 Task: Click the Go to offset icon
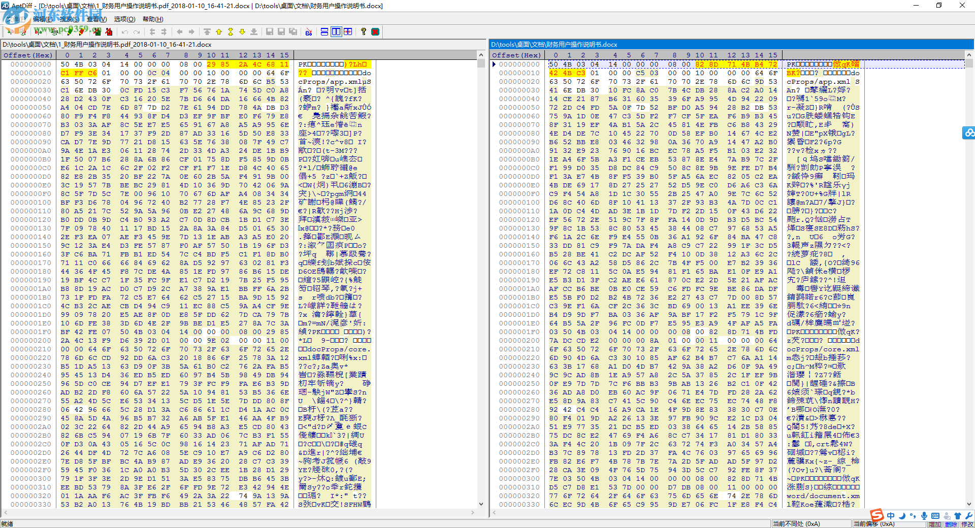(308, 32)
